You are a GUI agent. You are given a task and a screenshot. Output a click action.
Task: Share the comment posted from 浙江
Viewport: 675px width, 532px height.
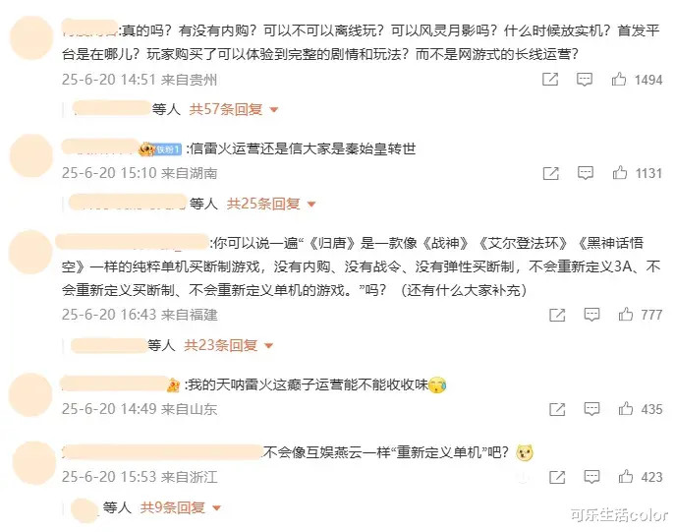pyautogui.click(x=556, y=477)
